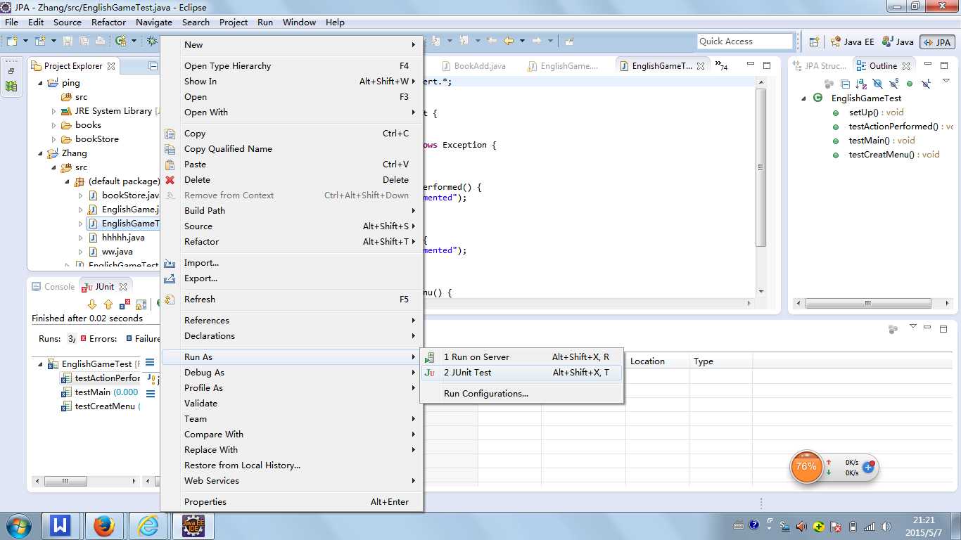The height and width of the screenshot is (540, 961).
Task: Expand the bookStore folder
Action: (53, 139)
